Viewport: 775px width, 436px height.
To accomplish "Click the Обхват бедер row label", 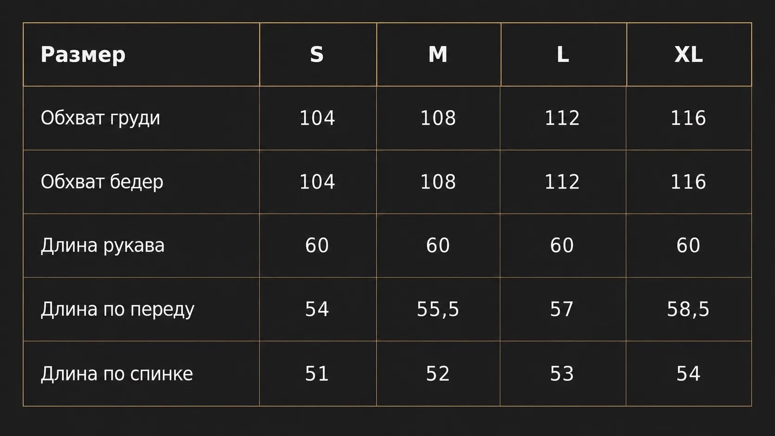I will point(102,182).
